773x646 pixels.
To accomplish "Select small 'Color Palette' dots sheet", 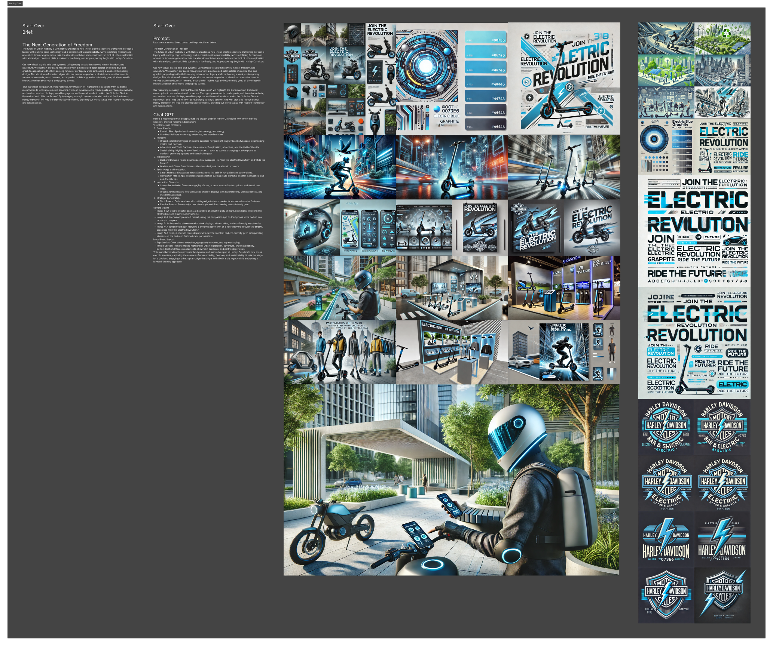I will pos(666,147).
